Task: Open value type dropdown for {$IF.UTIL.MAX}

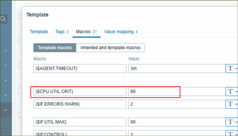Action: (x=232, y=122)
